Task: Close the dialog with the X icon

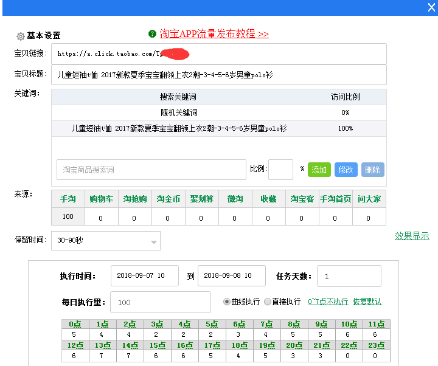Action: (431, 8)
